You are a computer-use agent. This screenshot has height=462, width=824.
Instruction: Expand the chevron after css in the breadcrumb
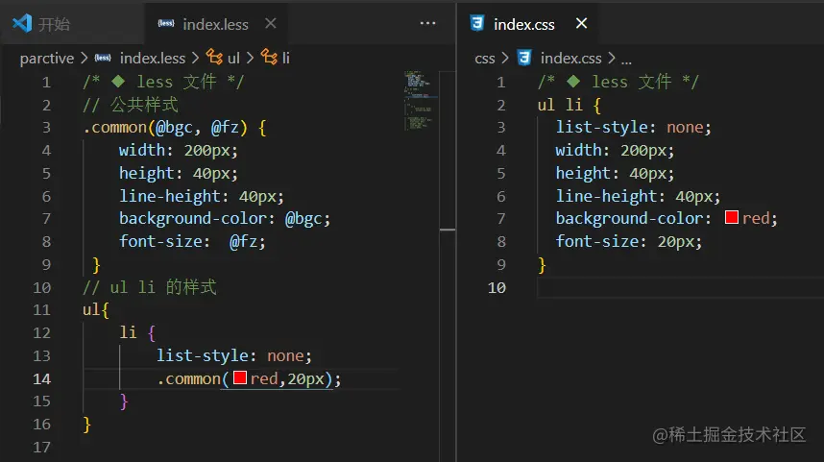click(505, 58)
